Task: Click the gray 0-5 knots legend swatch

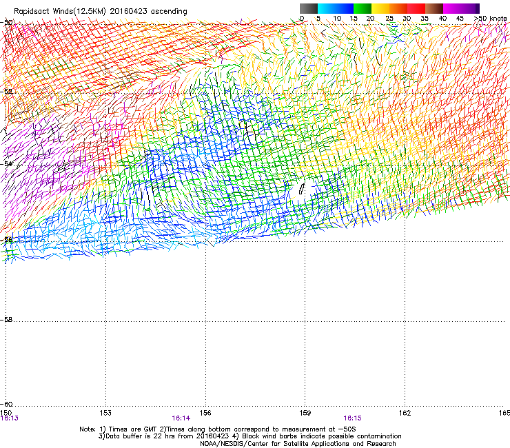Action: click(x=309, y=8)
